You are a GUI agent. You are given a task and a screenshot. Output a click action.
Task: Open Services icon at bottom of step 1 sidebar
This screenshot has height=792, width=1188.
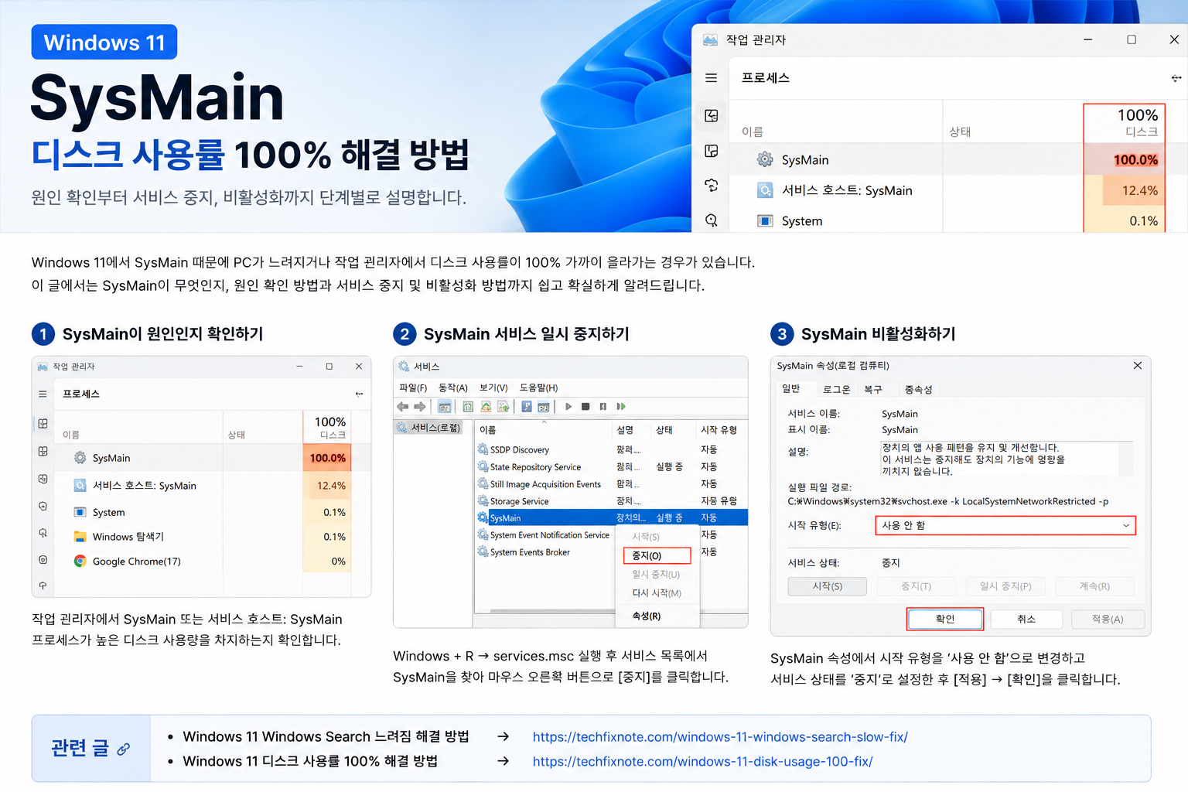[43, 585]
